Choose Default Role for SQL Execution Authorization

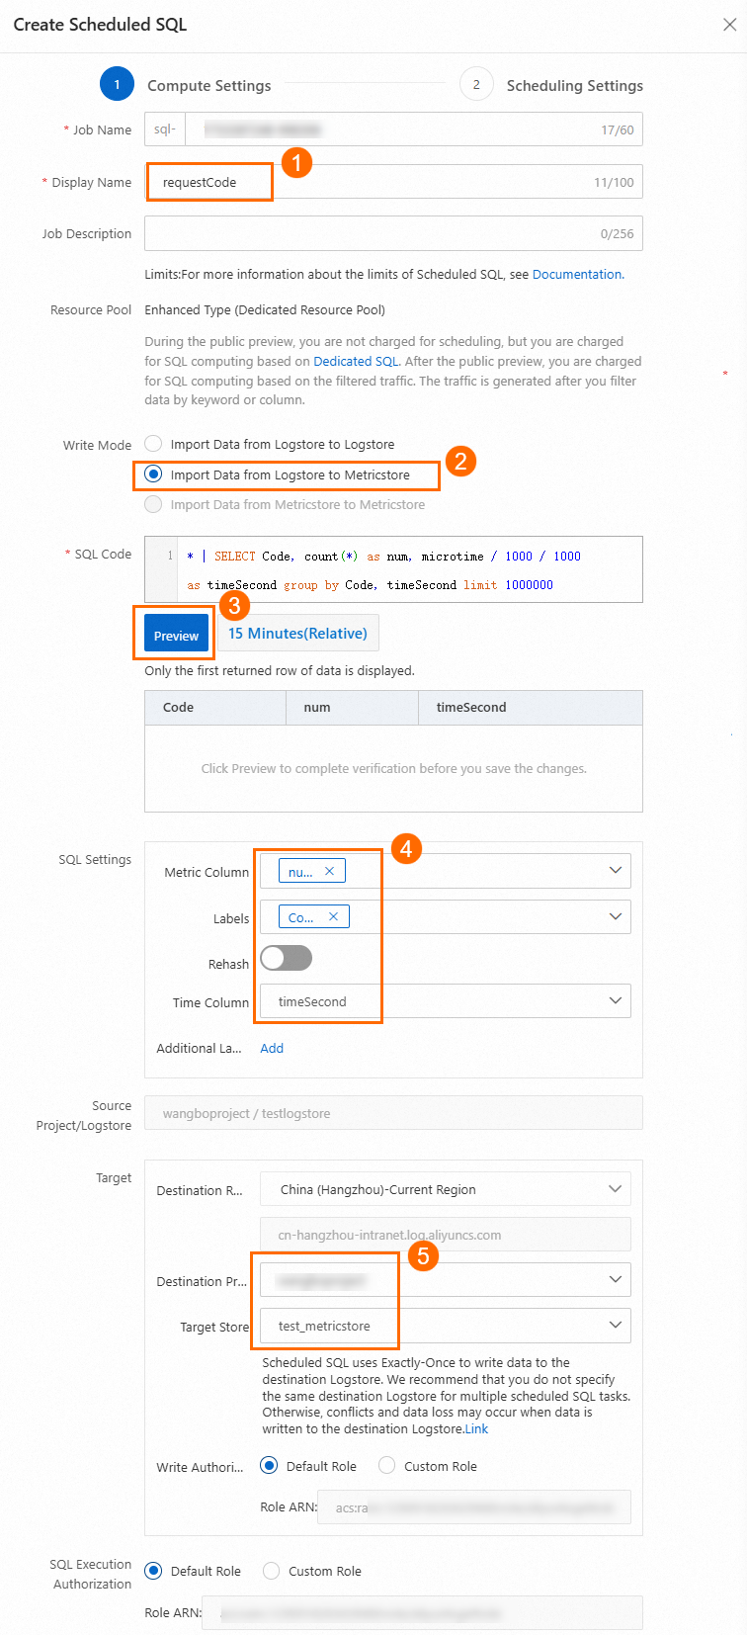click(153, 1571)
